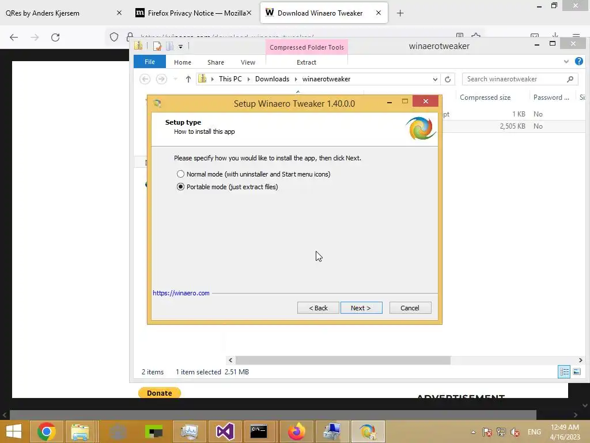Open the Extract ribbon tab
590x443 pixels.
coord(307,62)
